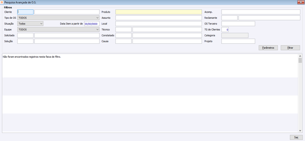
Task: Click the Projeto input field
Action: [238, 41]
